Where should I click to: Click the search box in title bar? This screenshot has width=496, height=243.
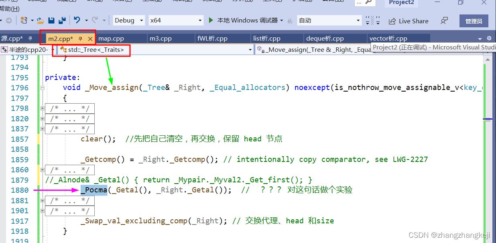(365, 2)
